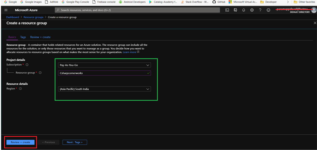Open the AdMob bookmark
Viewport: 317px width, 150px height.
(51, 2)
